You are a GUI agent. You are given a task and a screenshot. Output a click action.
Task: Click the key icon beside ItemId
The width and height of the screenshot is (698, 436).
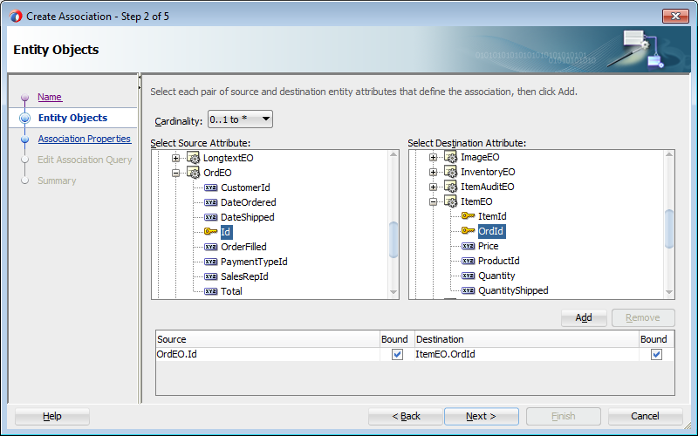tap(468, 216)
